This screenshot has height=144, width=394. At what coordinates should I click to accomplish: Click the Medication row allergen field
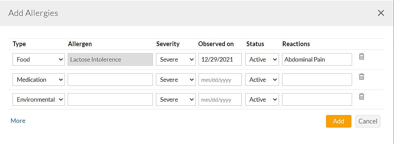pyautogui.click(x=110, y=80)
